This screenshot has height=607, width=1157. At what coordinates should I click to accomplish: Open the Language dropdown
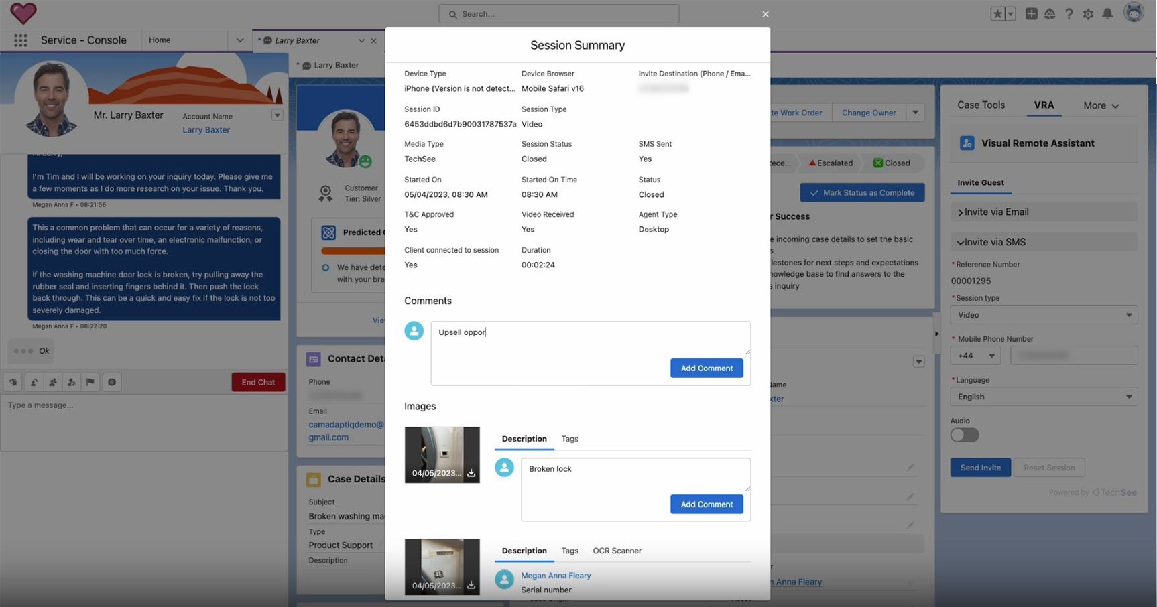tap(1043, 397)
